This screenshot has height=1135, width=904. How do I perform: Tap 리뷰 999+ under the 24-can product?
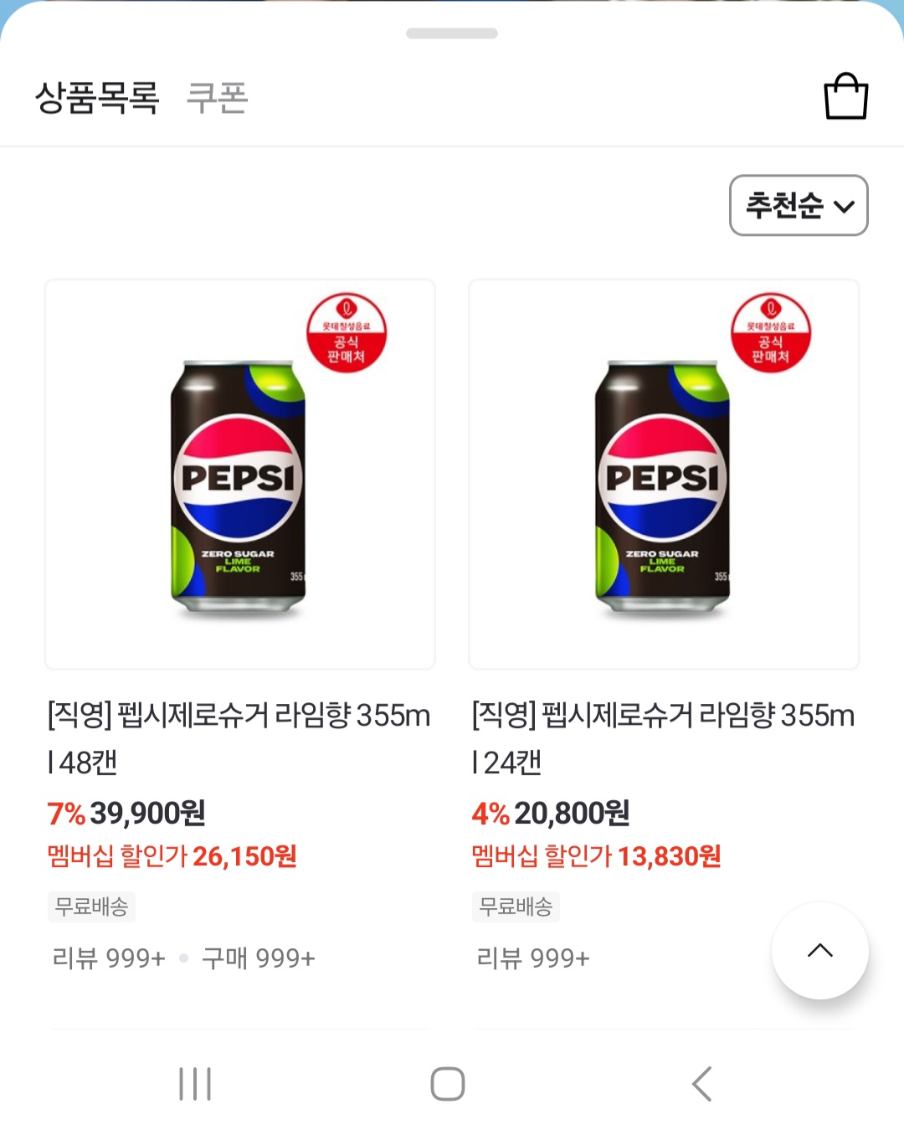[x=533, y=958]
